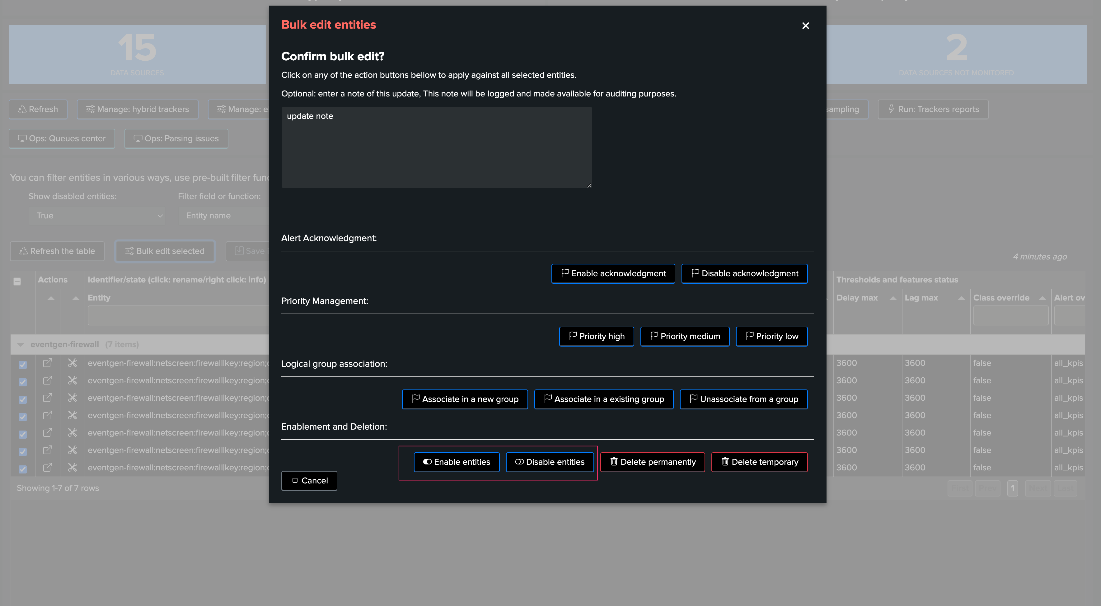Sort by Lag max column arrow
Screen dimensions: 1101x606
coord(961,298)
